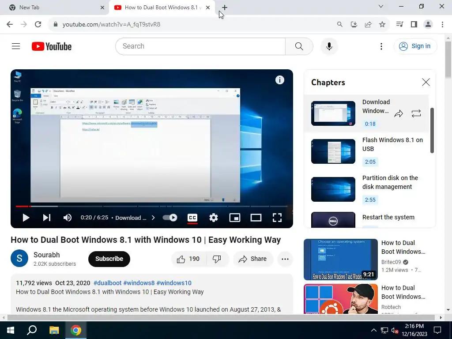
Task: Show video info card
Action: click(x=279, y=80)
